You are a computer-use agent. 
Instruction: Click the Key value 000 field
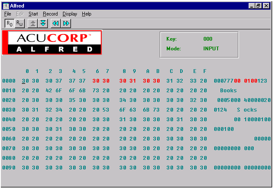click(208, 39)
